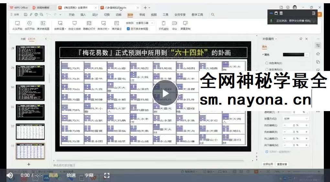Viewport: 330px width, 182px height.
Task: Play the video with center play button
Action: 165,93
